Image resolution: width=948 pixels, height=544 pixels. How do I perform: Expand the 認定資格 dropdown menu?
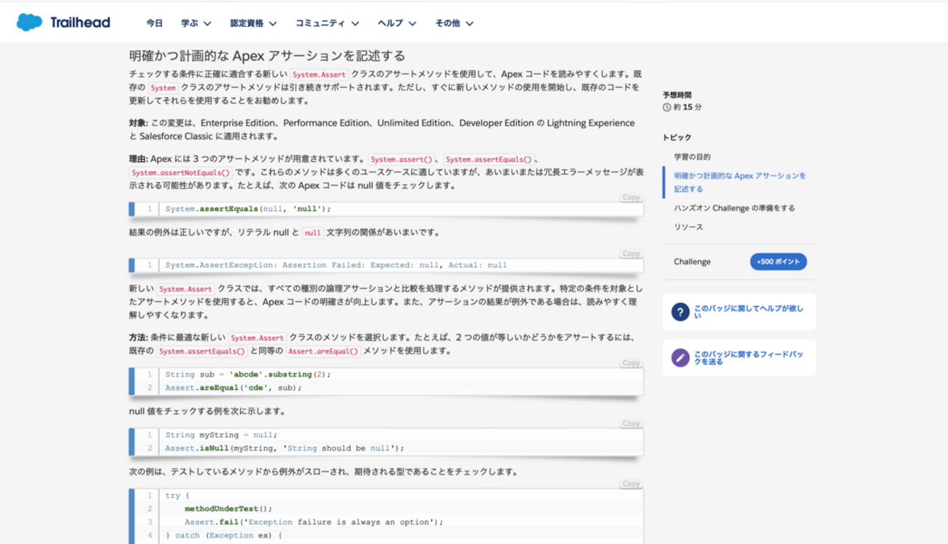click(x=253, y=23)
